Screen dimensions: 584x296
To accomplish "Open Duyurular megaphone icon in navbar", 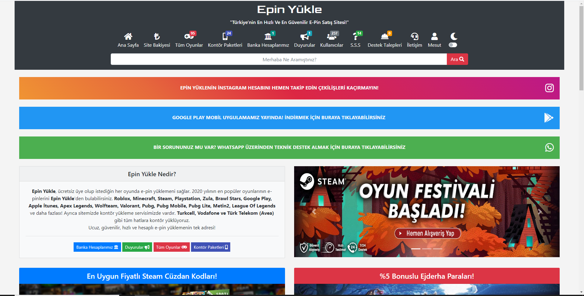I will pyautogui.click(x=304, y=36).
